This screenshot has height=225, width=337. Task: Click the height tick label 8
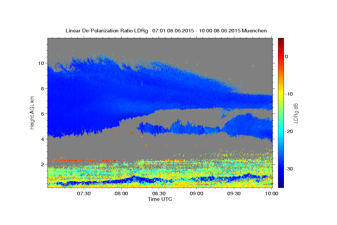click(x=42, y=89)
